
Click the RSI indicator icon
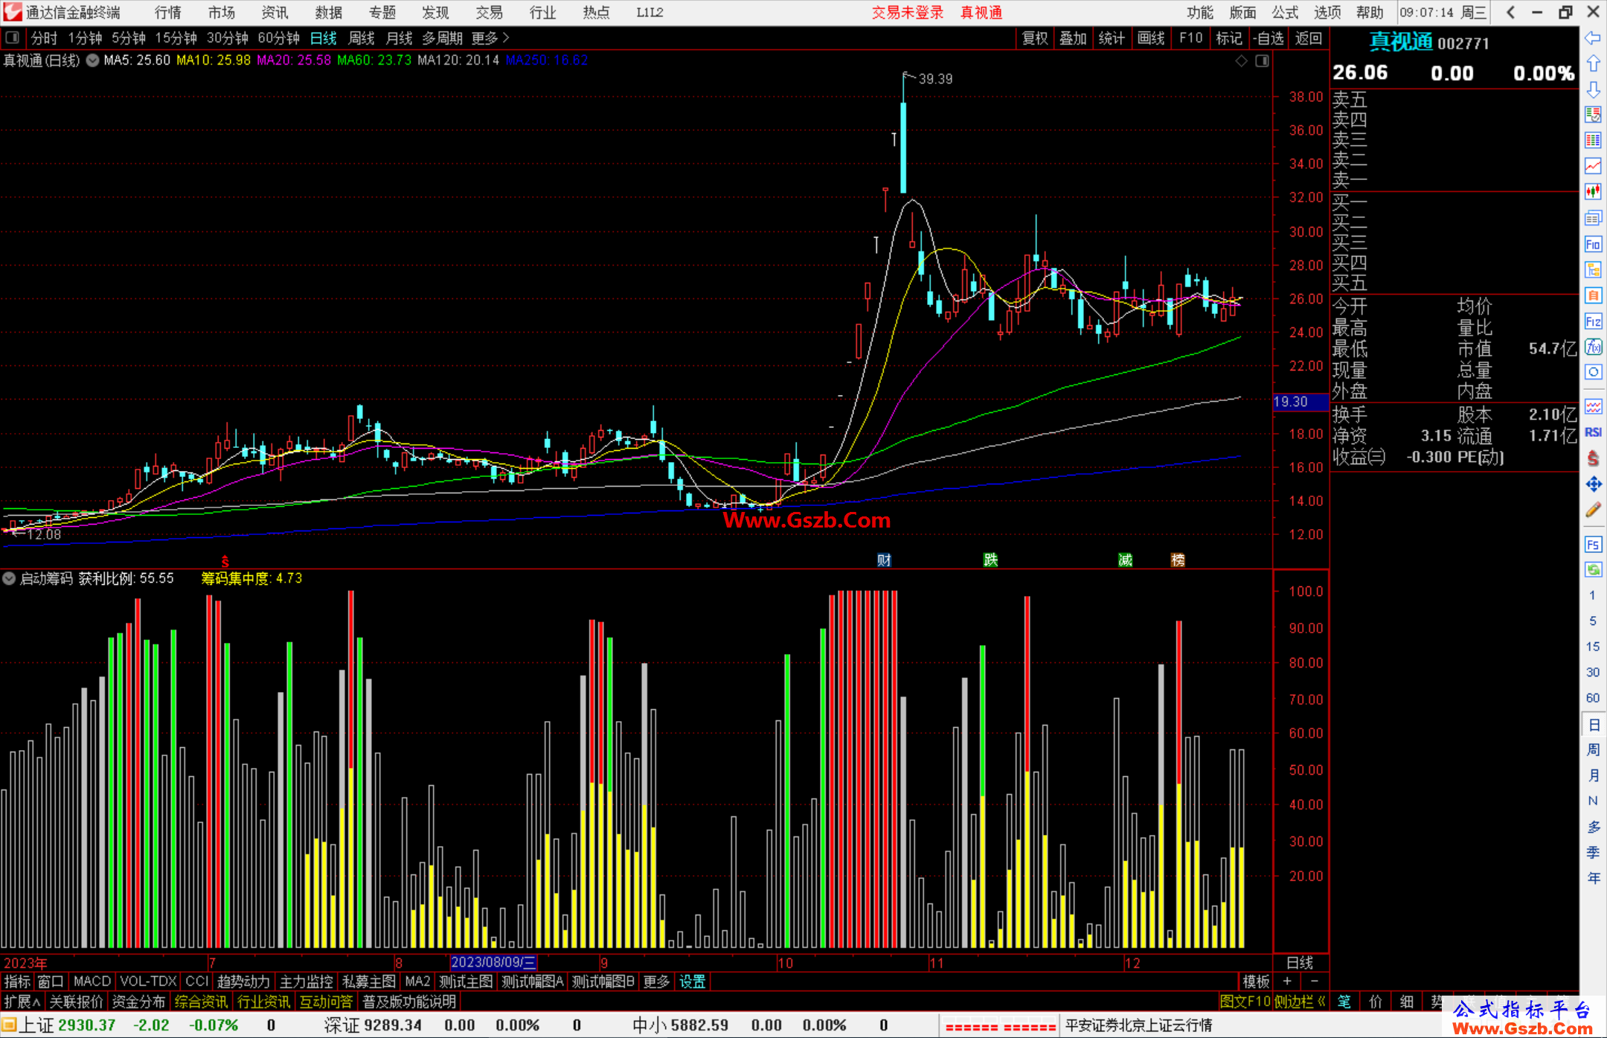(x=1593, y=432)
